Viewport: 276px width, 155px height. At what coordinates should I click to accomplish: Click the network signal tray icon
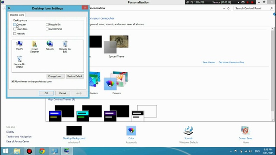tap(246, 151)
